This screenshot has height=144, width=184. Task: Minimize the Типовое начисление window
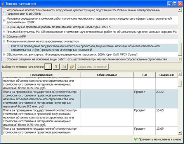170,3
